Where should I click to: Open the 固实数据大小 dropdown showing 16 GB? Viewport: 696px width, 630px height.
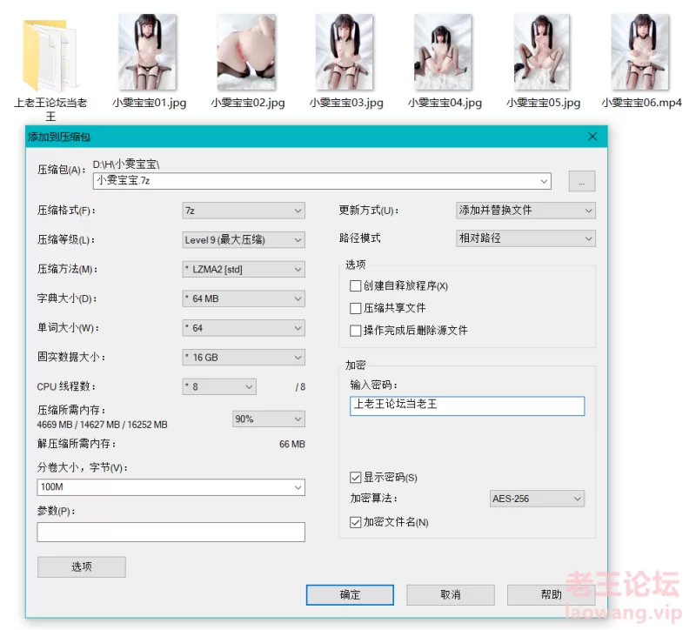(x=244, y=358)
